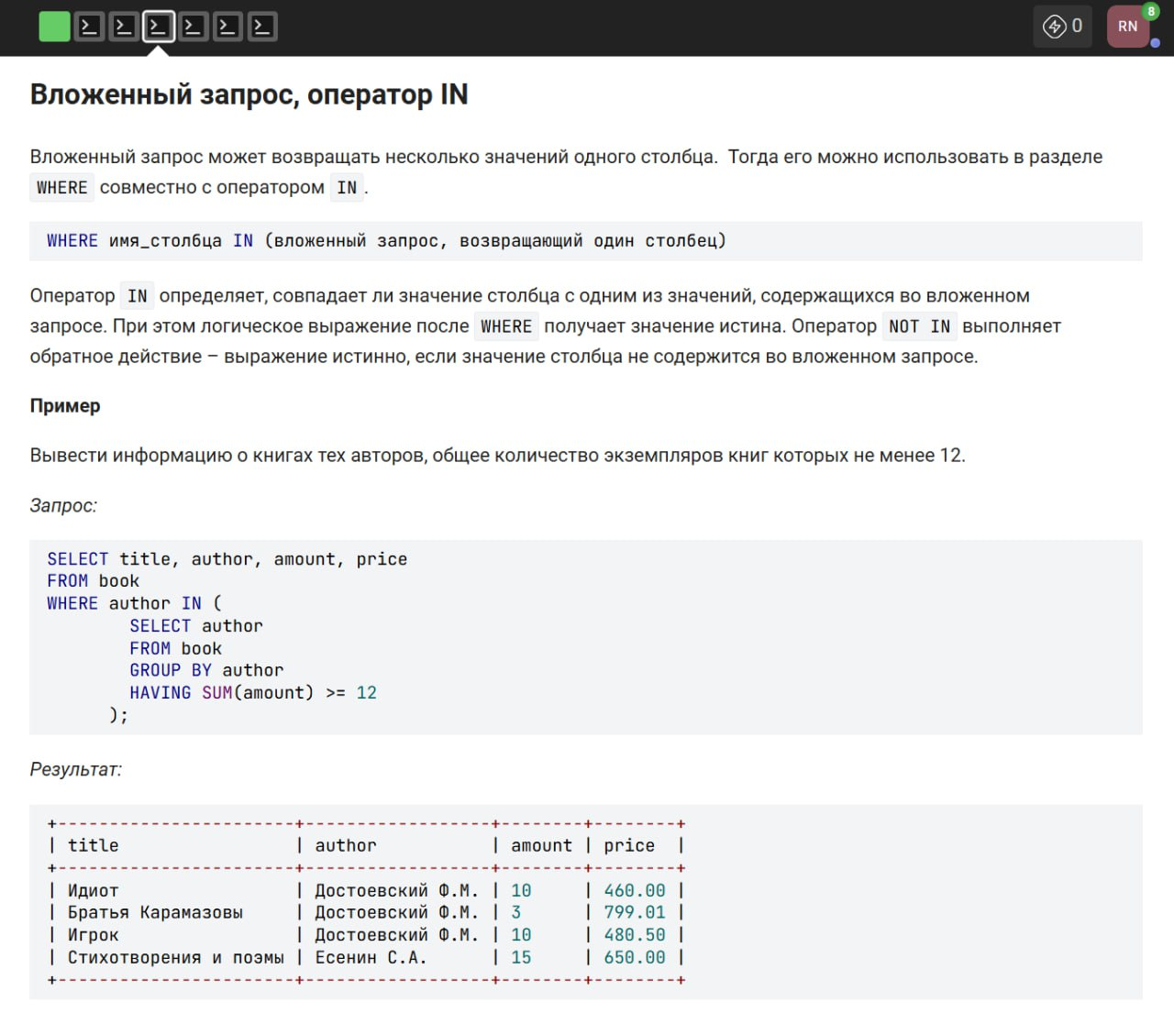
Task: Click the NOT IN inline code tag
Action: point(919,326)
